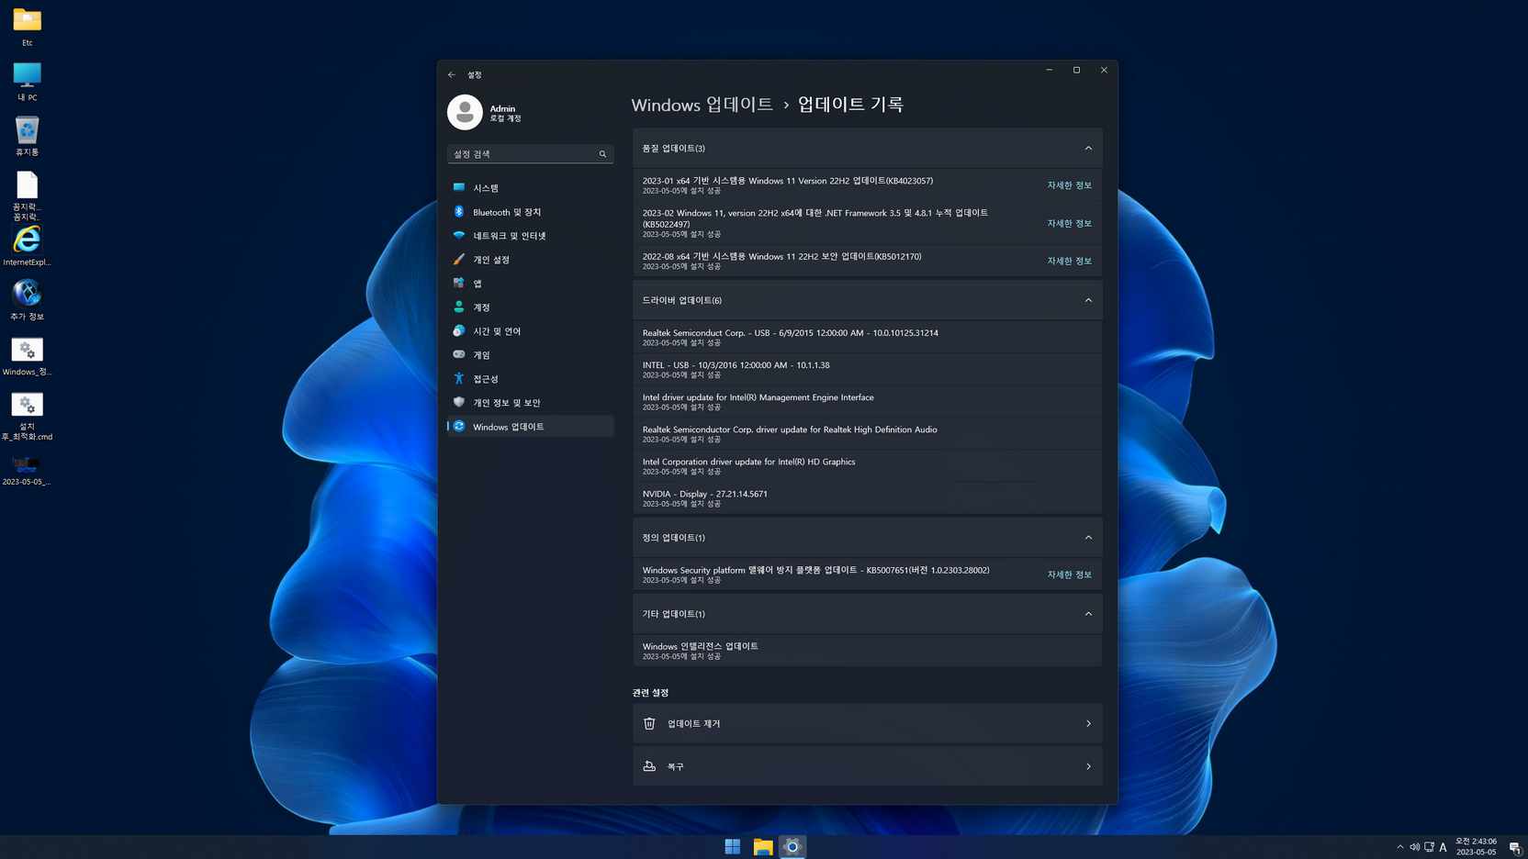Click the 게임 controller icon
Image resolution: width=1528 pixels, height=859 pixels.
click(459, 354)
